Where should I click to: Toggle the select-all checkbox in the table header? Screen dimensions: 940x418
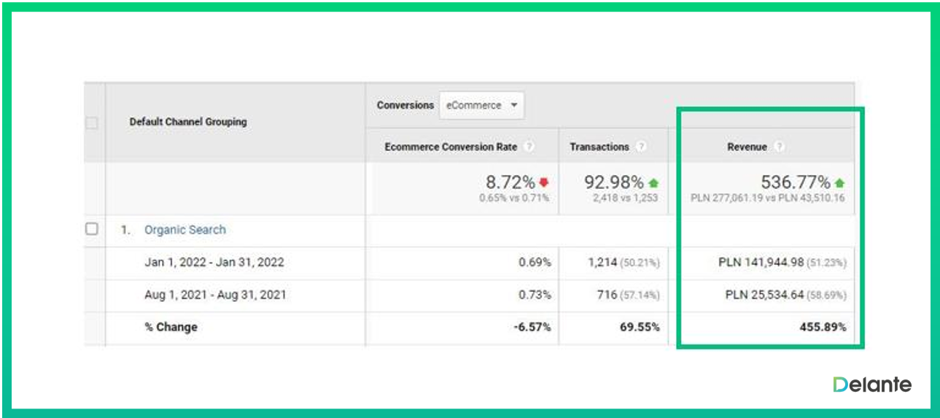(x=92, y=123)
